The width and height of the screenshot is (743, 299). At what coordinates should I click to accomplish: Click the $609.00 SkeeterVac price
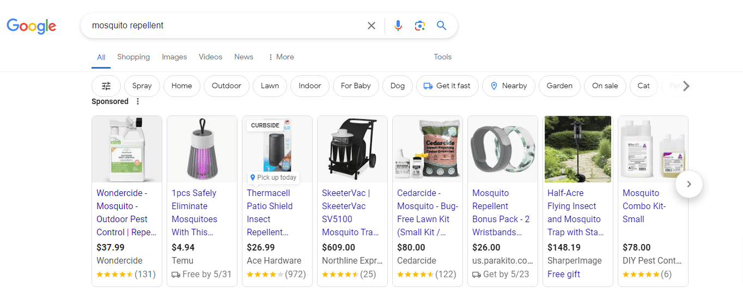pos(338,247)
